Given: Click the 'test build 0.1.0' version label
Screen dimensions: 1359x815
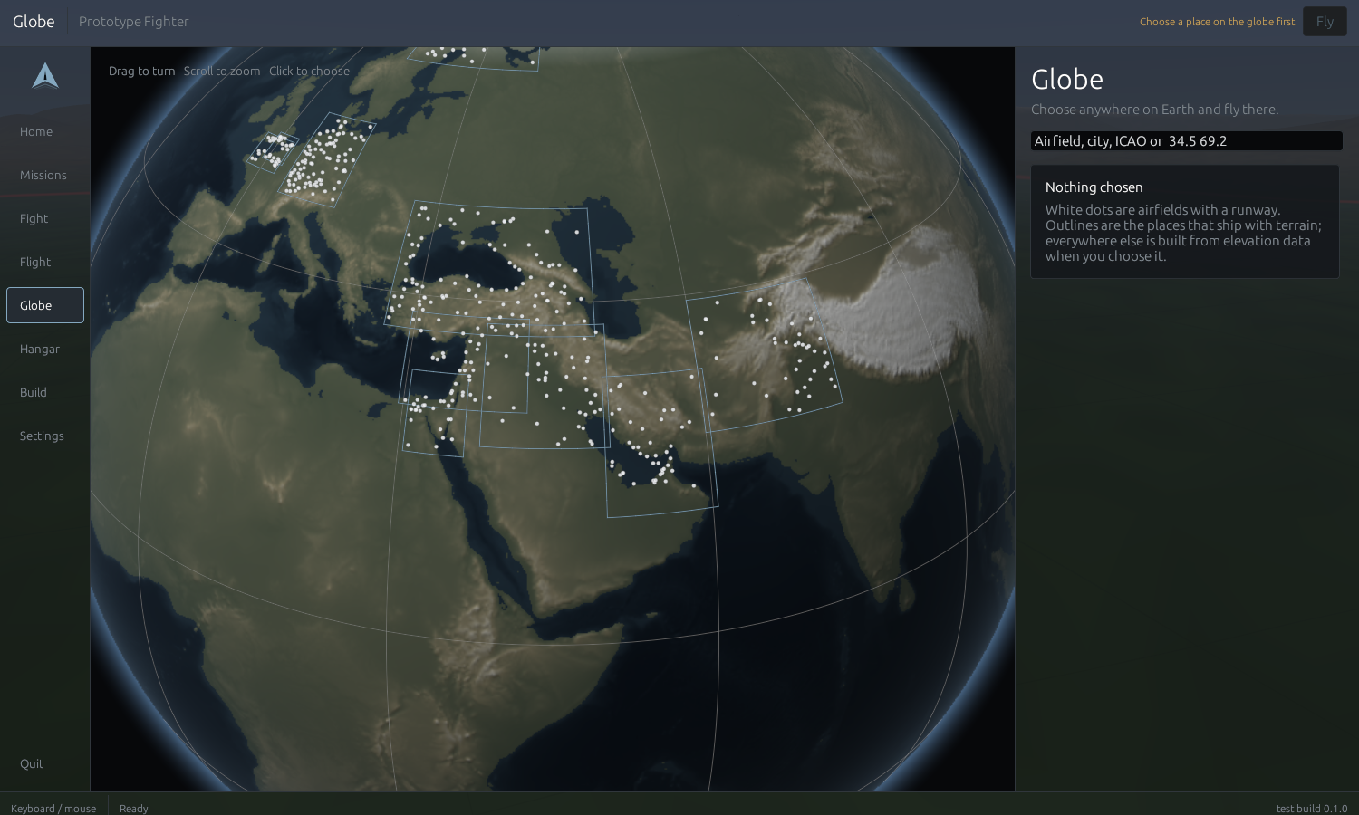Looking at the screenshot, I should pyautogui.click(x=1312, y=809).
